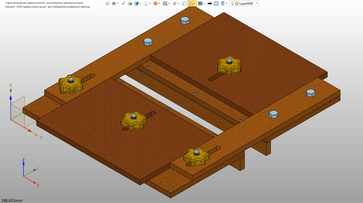Click the eraser/pencil tool icon
This screenshot has width=363, height=203.
tap(123, 3)
